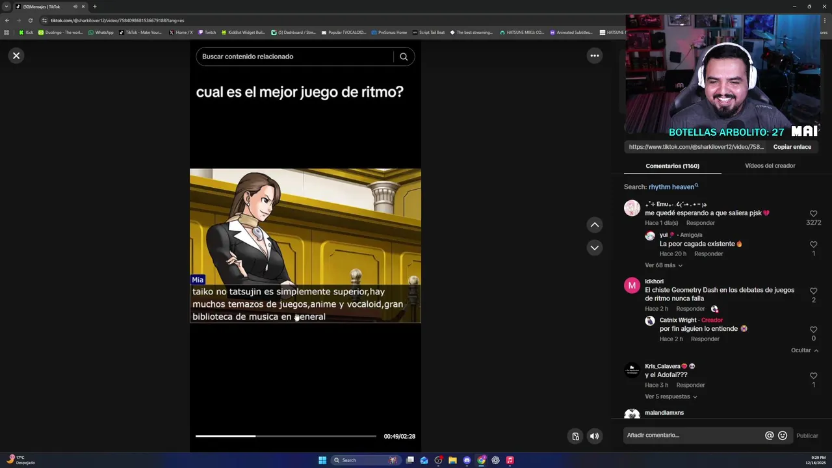Image resolution: width=832 pixels, height=468 pixels.
Task: Open the 'Duolingo' bookmark
Action: tap(60, 32)
